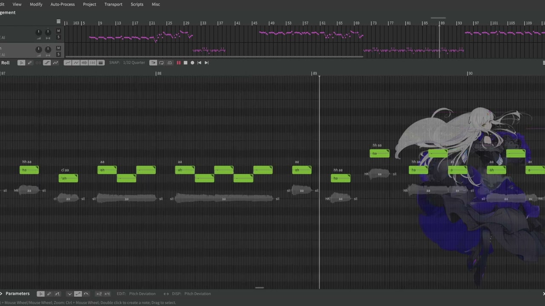The height and width of the screenshot is (306, 545).
Task: Pause playback with the red pause button
Action: tap(178, 63)
